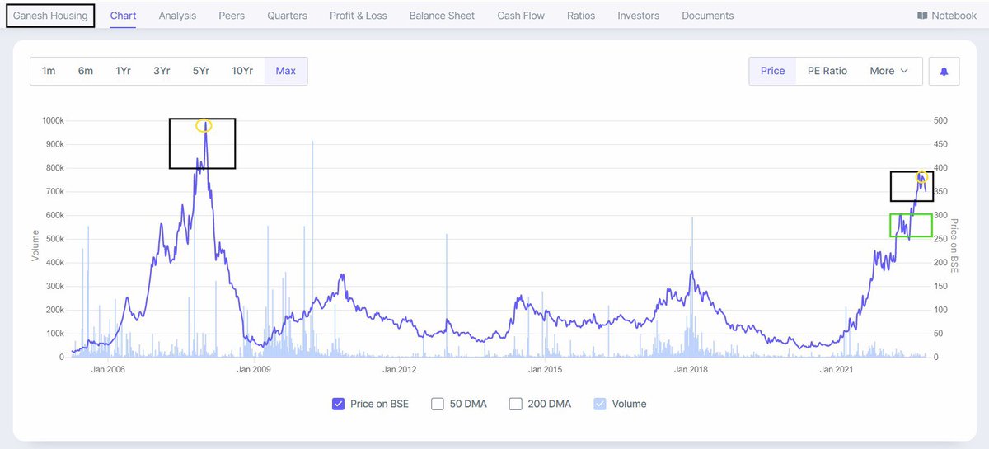Toggle the Volume checkbox
The image size is (989, 449).
pos(600,404)
